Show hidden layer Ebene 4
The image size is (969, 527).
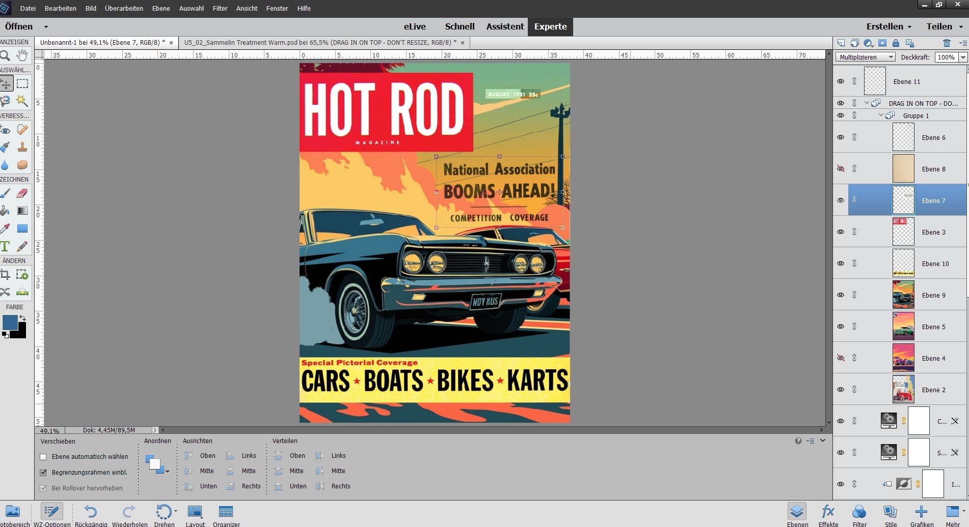coord(841,358)
